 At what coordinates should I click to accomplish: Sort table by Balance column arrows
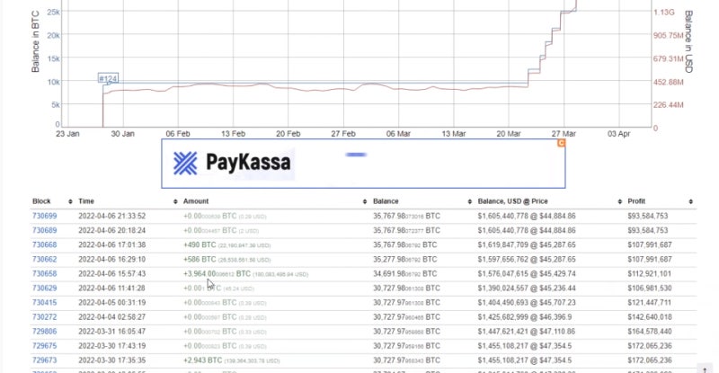coord(469,201)
